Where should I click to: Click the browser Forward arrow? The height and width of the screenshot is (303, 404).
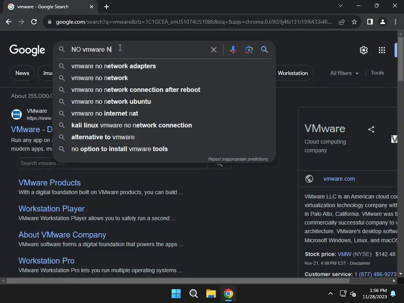(21, 22)
